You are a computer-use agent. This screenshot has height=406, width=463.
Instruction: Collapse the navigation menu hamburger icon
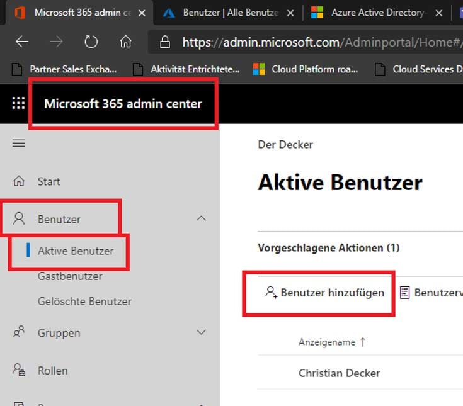pos(19,143)
